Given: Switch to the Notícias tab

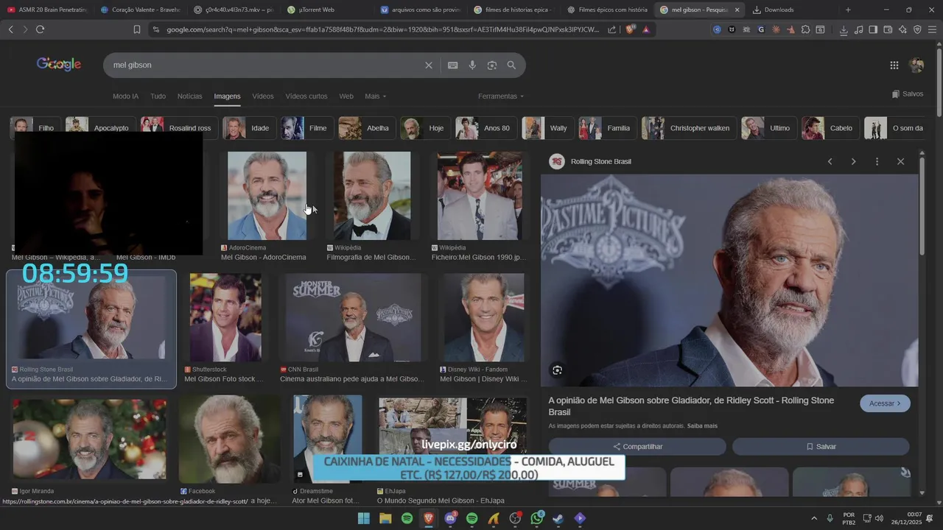Looking at the screenshot, I should [x=189, y=96].
